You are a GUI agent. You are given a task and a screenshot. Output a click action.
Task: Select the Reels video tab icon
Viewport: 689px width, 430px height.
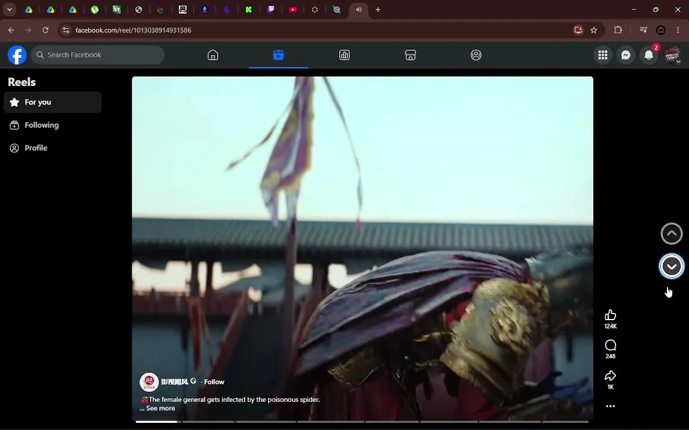coord(278,55)
